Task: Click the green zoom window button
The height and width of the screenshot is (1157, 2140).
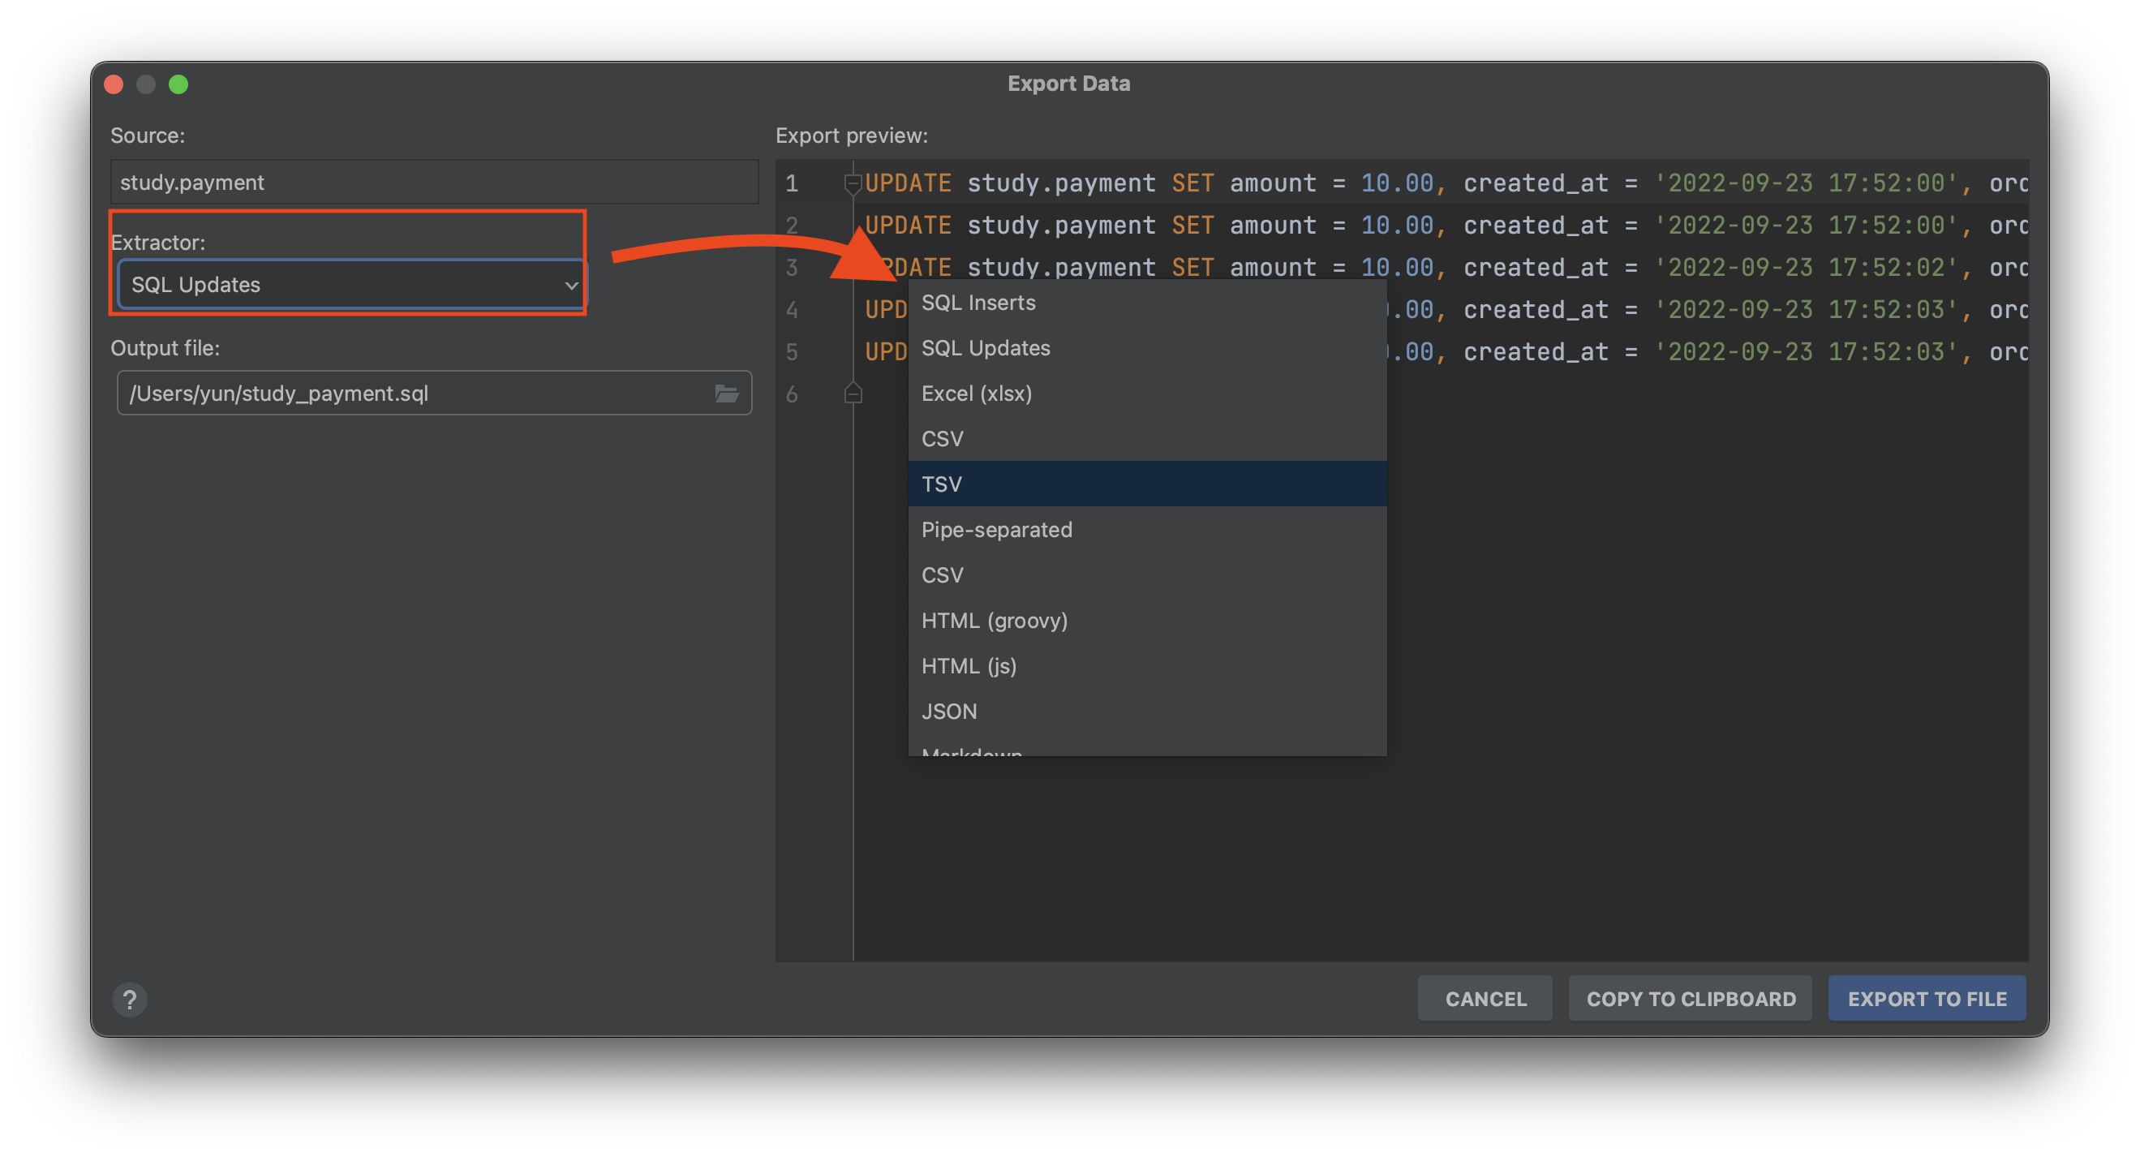Action: tap(178, 84)
